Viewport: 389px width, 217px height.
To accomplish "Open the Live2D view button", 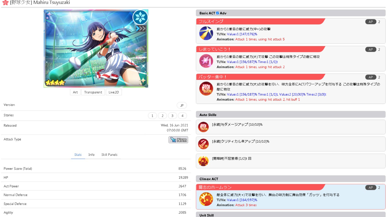I will pyautogui.click(x=114, y=92).
